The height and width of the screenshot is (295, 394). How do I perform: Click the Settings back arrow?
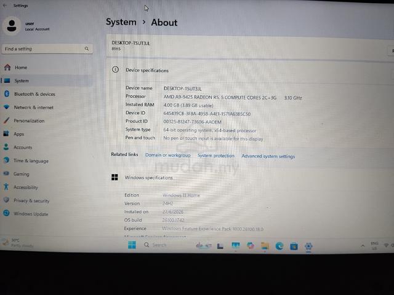(x=4, y=6)
